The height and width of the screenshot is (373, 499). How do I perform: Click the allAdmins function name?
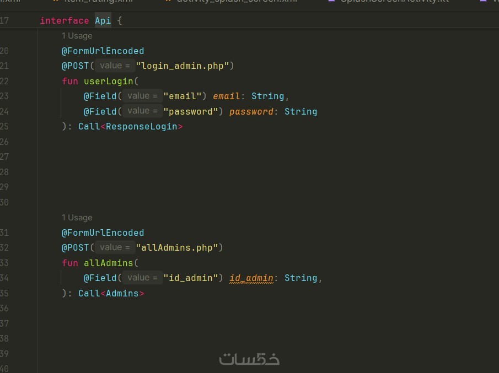[x=108, y=263]
